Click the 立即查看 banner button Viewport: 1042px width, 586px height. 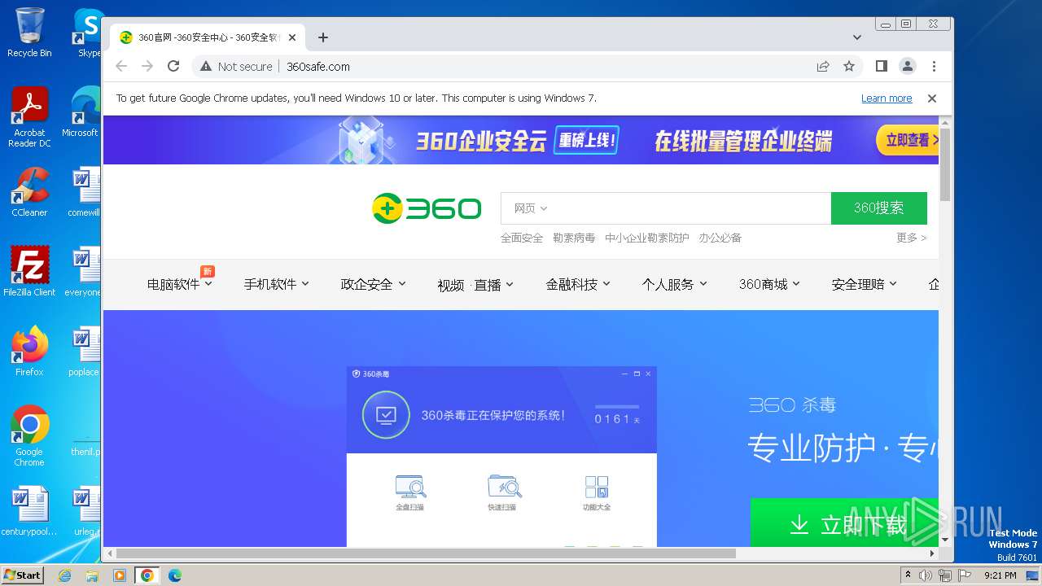(x=908, y=140)
